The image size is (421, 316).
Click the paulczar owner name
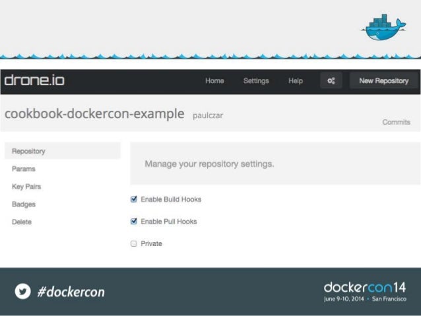[x=208, y=115]
